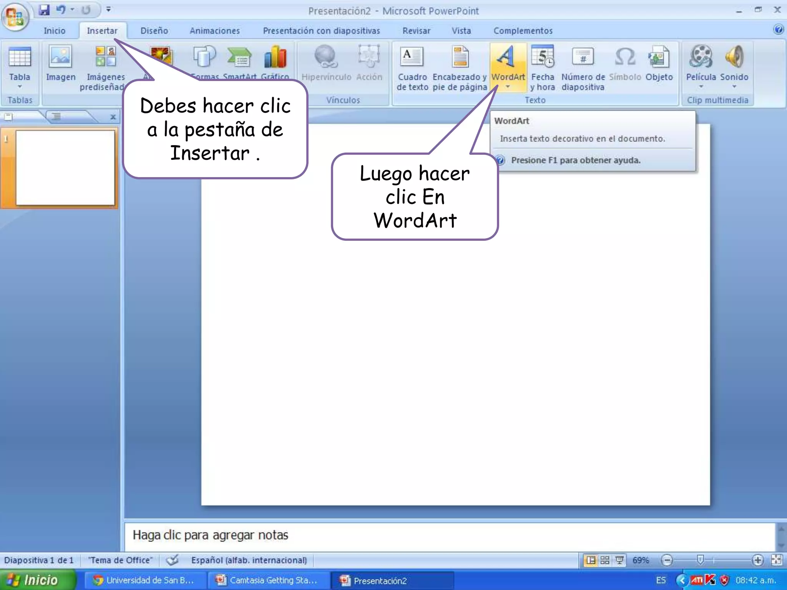Click the zoom slider handle

700,560
